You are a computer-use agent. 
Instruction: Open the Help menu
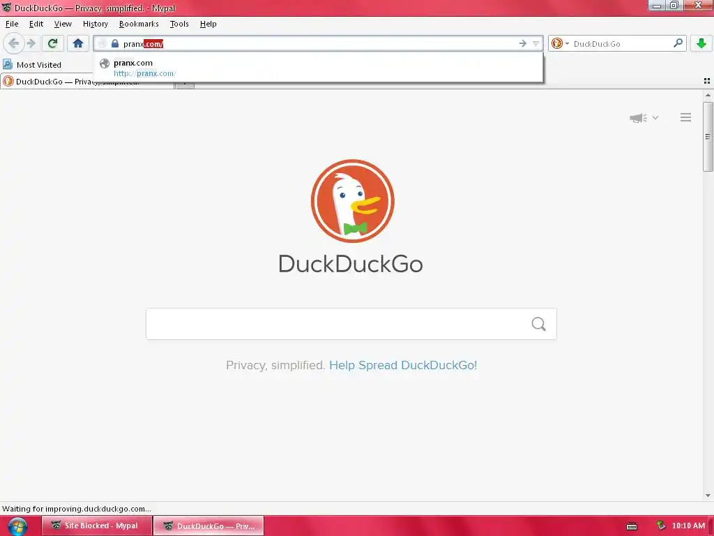(x=208, y=24)
